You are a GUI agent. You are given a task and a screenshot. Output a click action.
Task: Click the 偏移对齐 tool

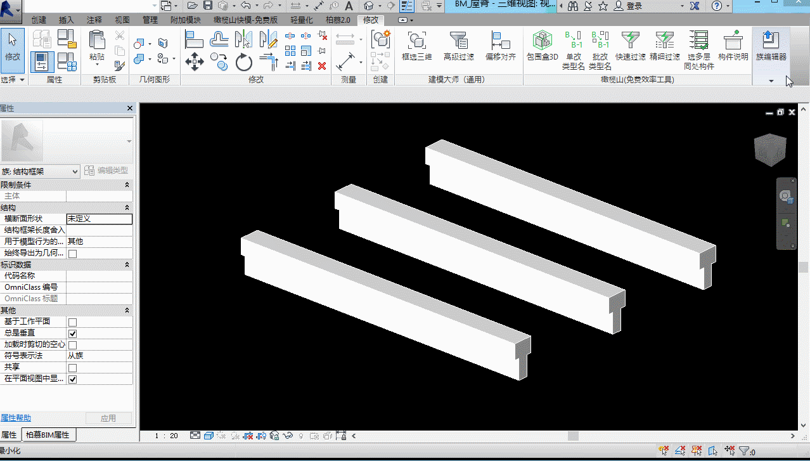coord(501,46)
